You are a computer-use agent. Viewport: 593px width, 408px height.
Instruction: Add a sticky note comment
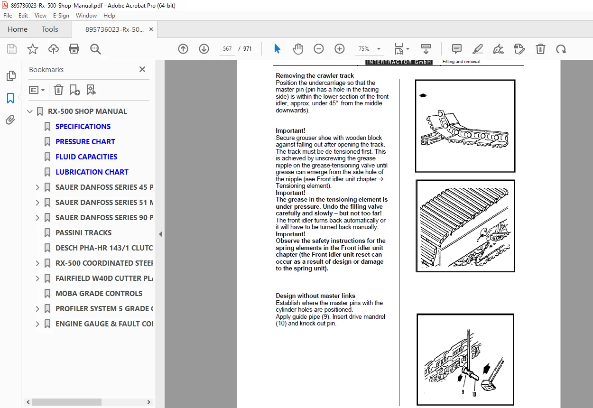click(x=457, y=49)
